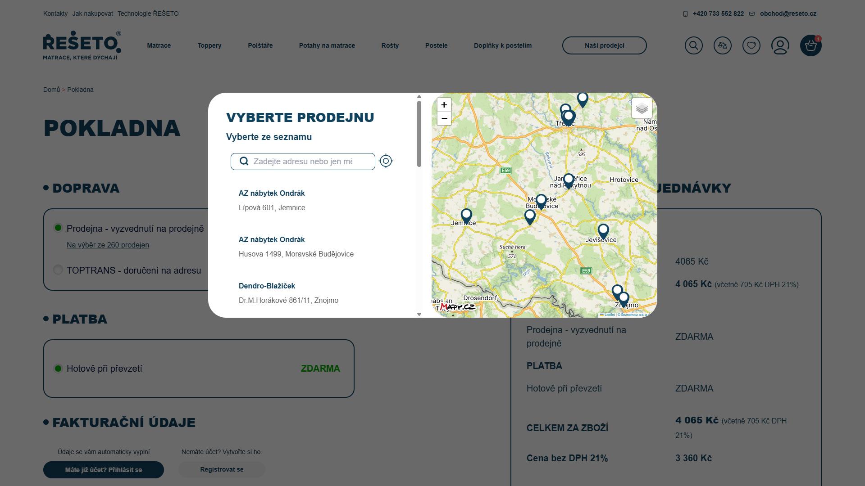Open Rošty menu
This screenshot has width=865, height=486.
[390, 45]
